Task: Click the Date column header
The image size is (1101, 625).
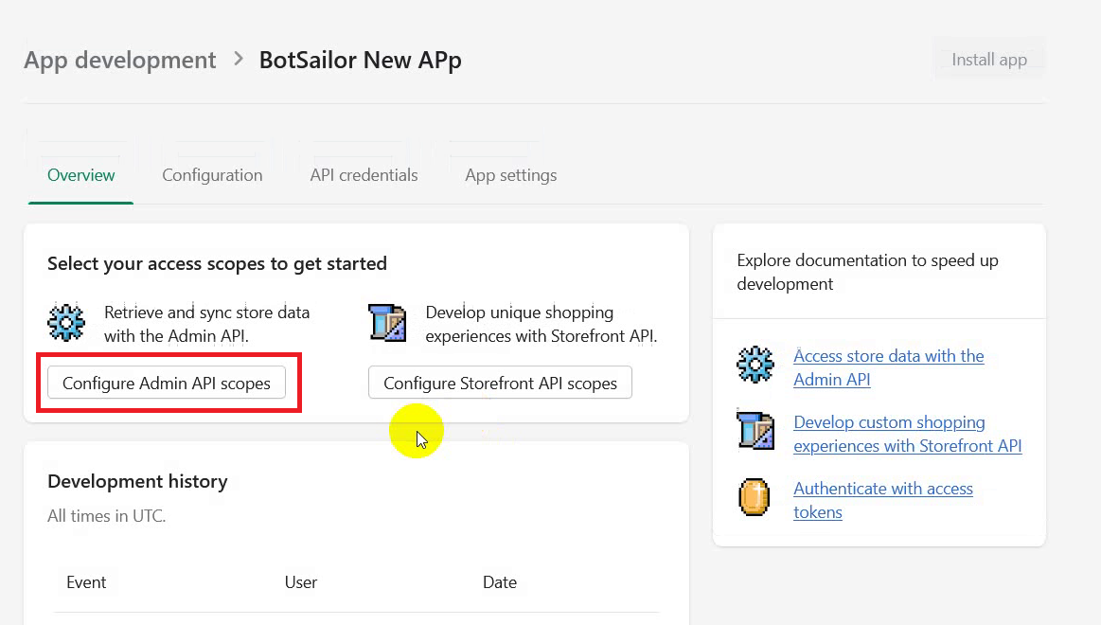Action: pyautogui.click(x=499, y=582)
